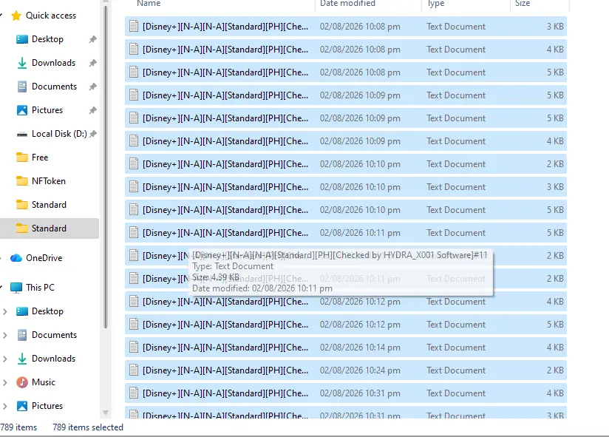Select file name in 10:09 pm 4 KB row
609x437 pixels.
(x=225, y=141)
